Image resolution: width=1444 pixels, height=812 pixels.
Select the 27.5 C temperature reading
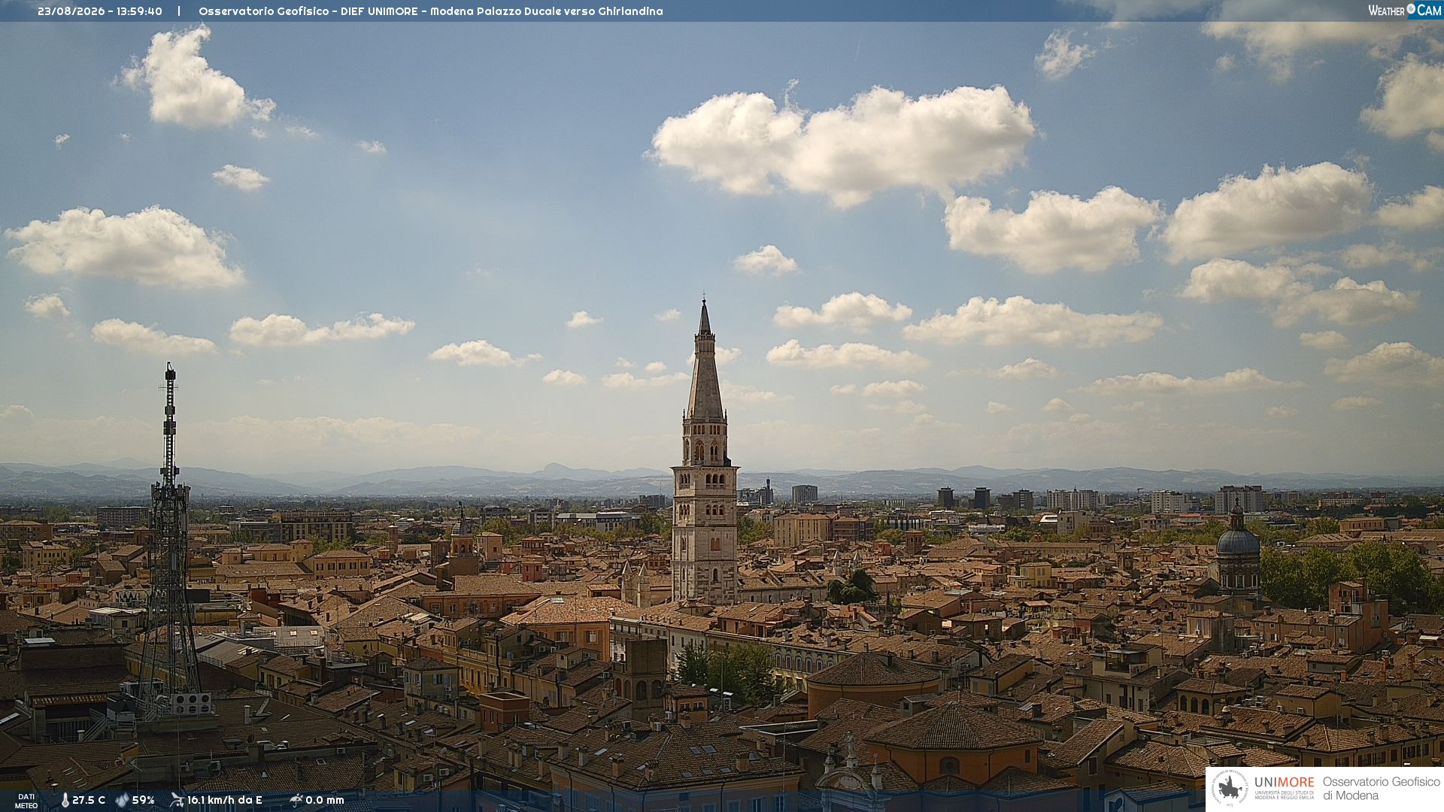tap(89, 800)
